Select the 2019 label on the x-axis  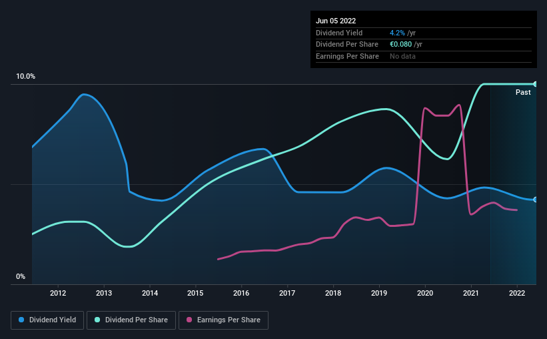pyautogui.click(x=379, y=293)
